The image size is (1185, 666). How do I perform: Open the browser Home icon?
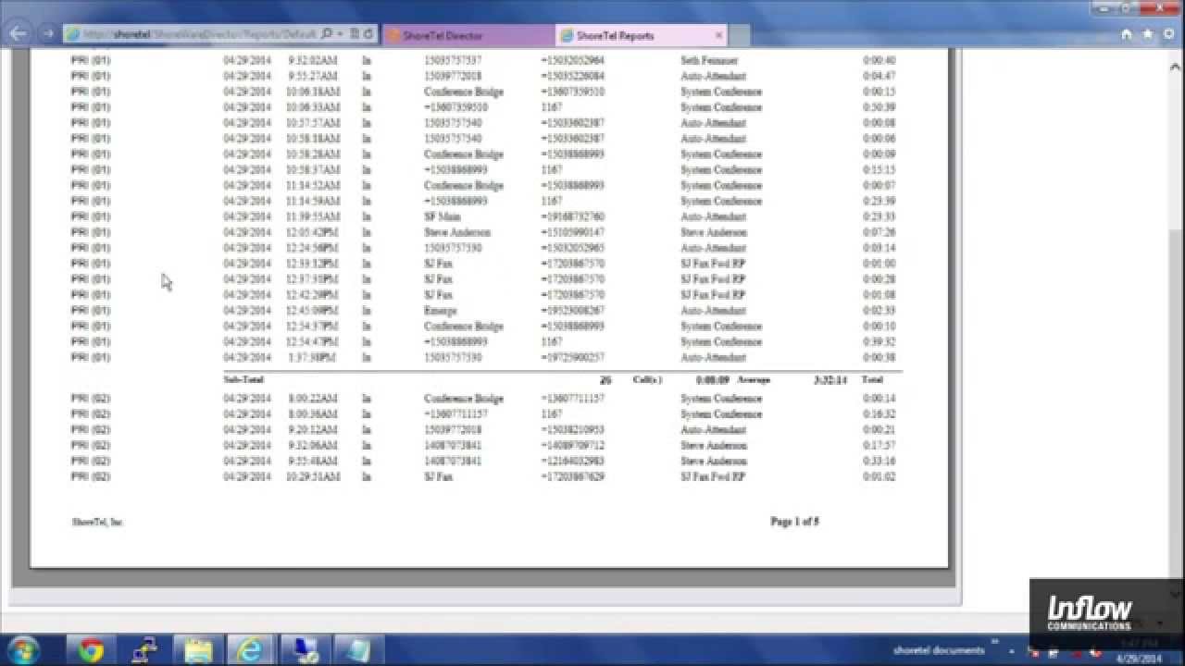coord(1127,34)
